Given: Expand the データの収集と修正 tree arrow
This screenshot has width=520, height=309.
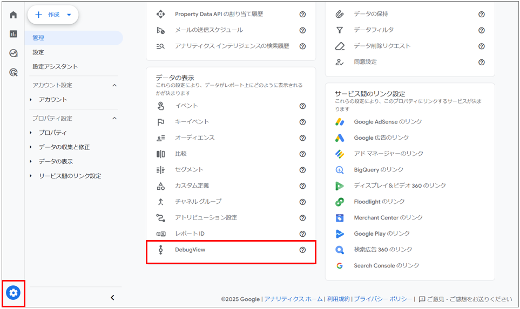Looking at the screenshot, I should [x=31, y=147].
